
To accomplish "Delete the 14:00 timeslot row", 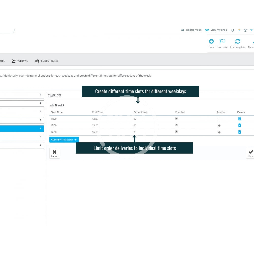I will (239, 132).
